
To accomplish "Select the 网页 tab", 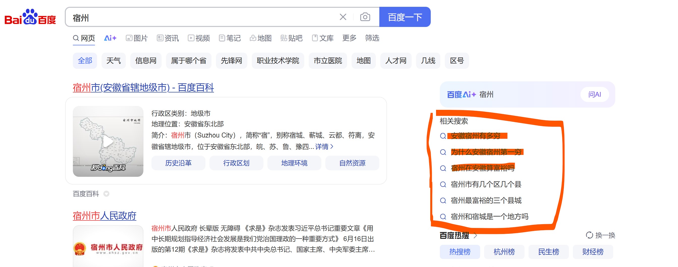I will click(x=84, y=38).
